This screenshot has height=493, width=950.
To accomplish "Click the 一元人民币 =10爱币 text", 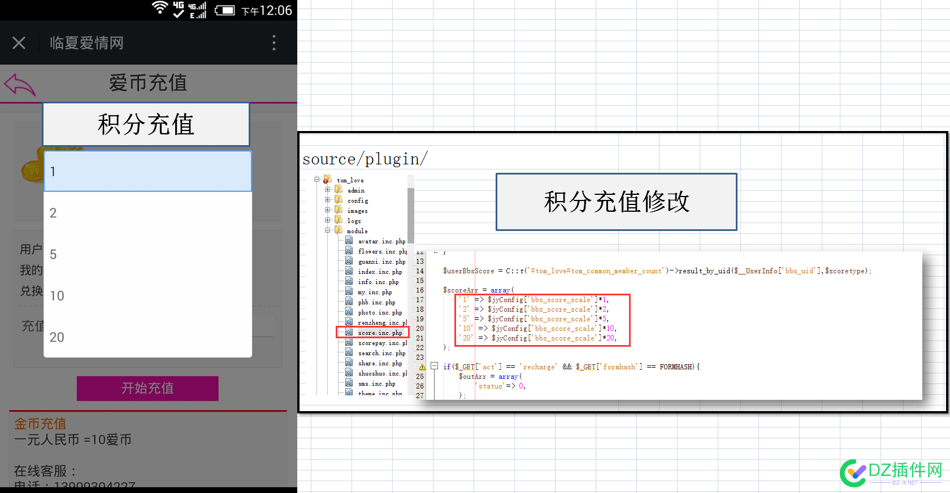I will tap(73, 439).
